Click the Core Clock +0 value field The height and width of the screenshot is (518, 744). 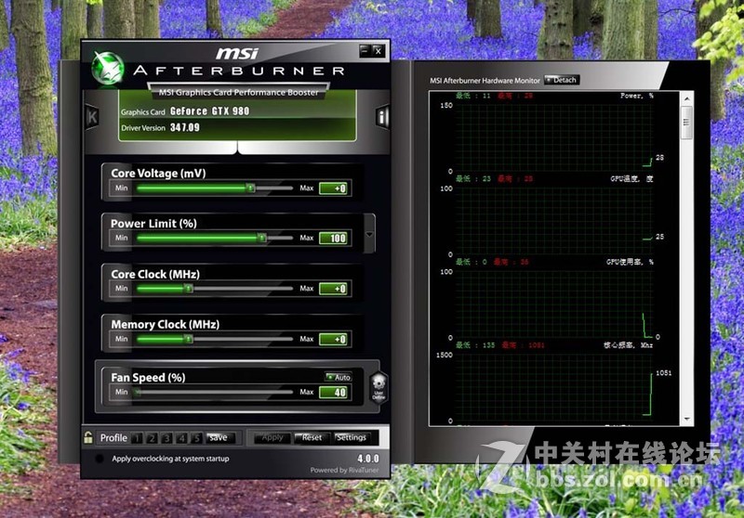click(x=335, y=289)
